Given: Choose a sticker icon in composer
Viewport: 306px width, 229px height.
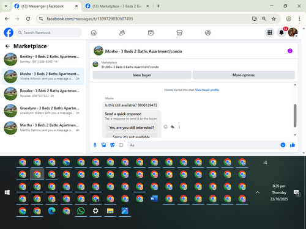Looking at the screenshot, I should pyautogui.click(x=112, y=145).
